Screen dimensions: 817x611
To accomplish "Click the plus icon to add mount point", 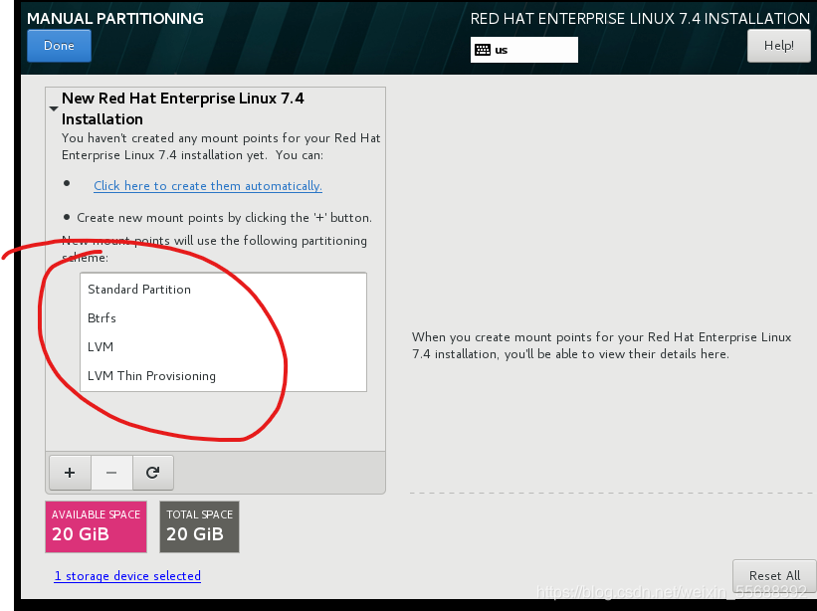I will coord(70,473).
